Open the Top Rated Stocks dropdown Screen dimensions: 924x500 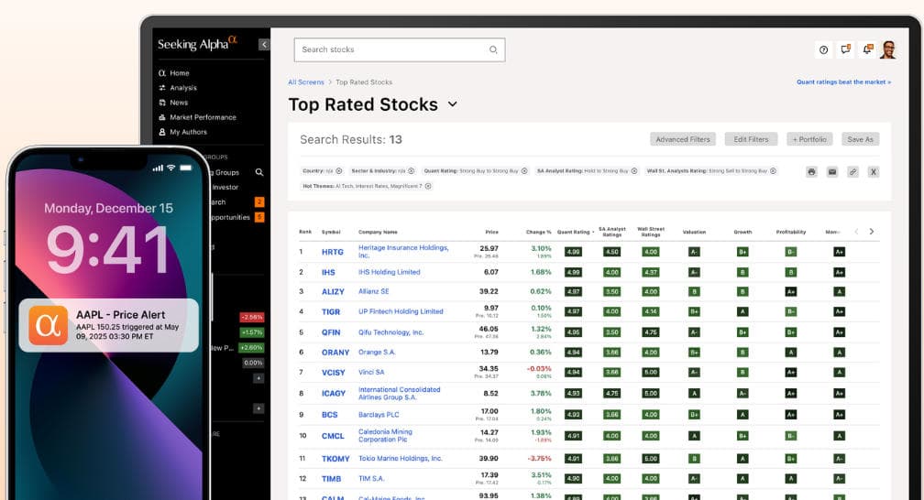point(453,104)
